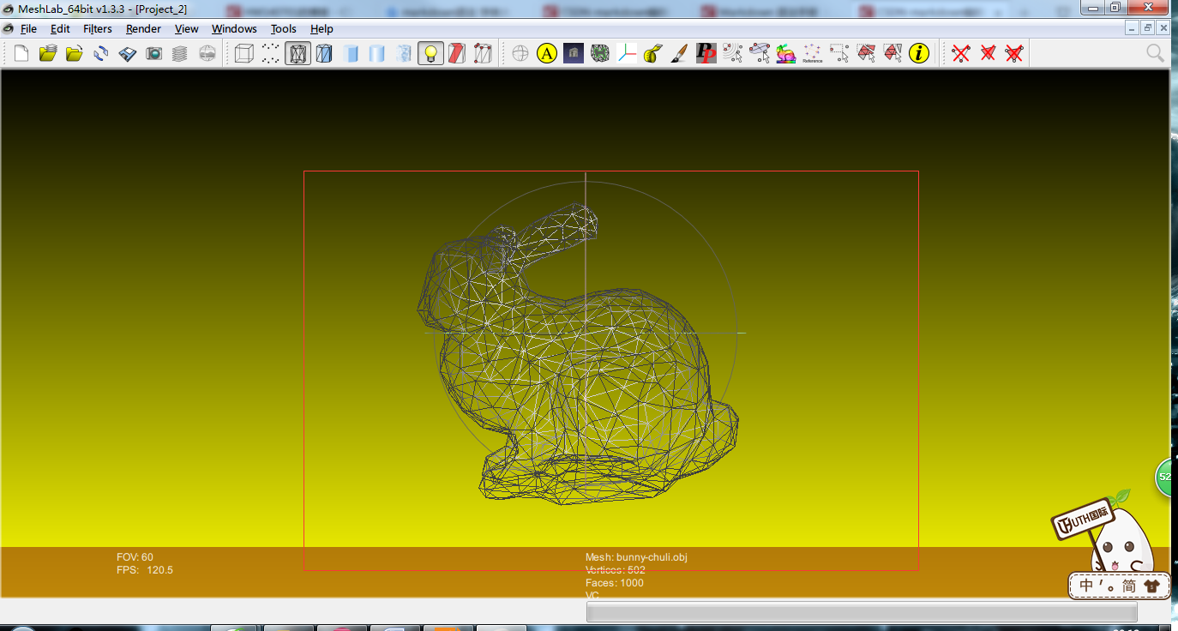Viewport: 1178px width, 631px height.
Task: Expand the Render menu
Action: (143, 28)
